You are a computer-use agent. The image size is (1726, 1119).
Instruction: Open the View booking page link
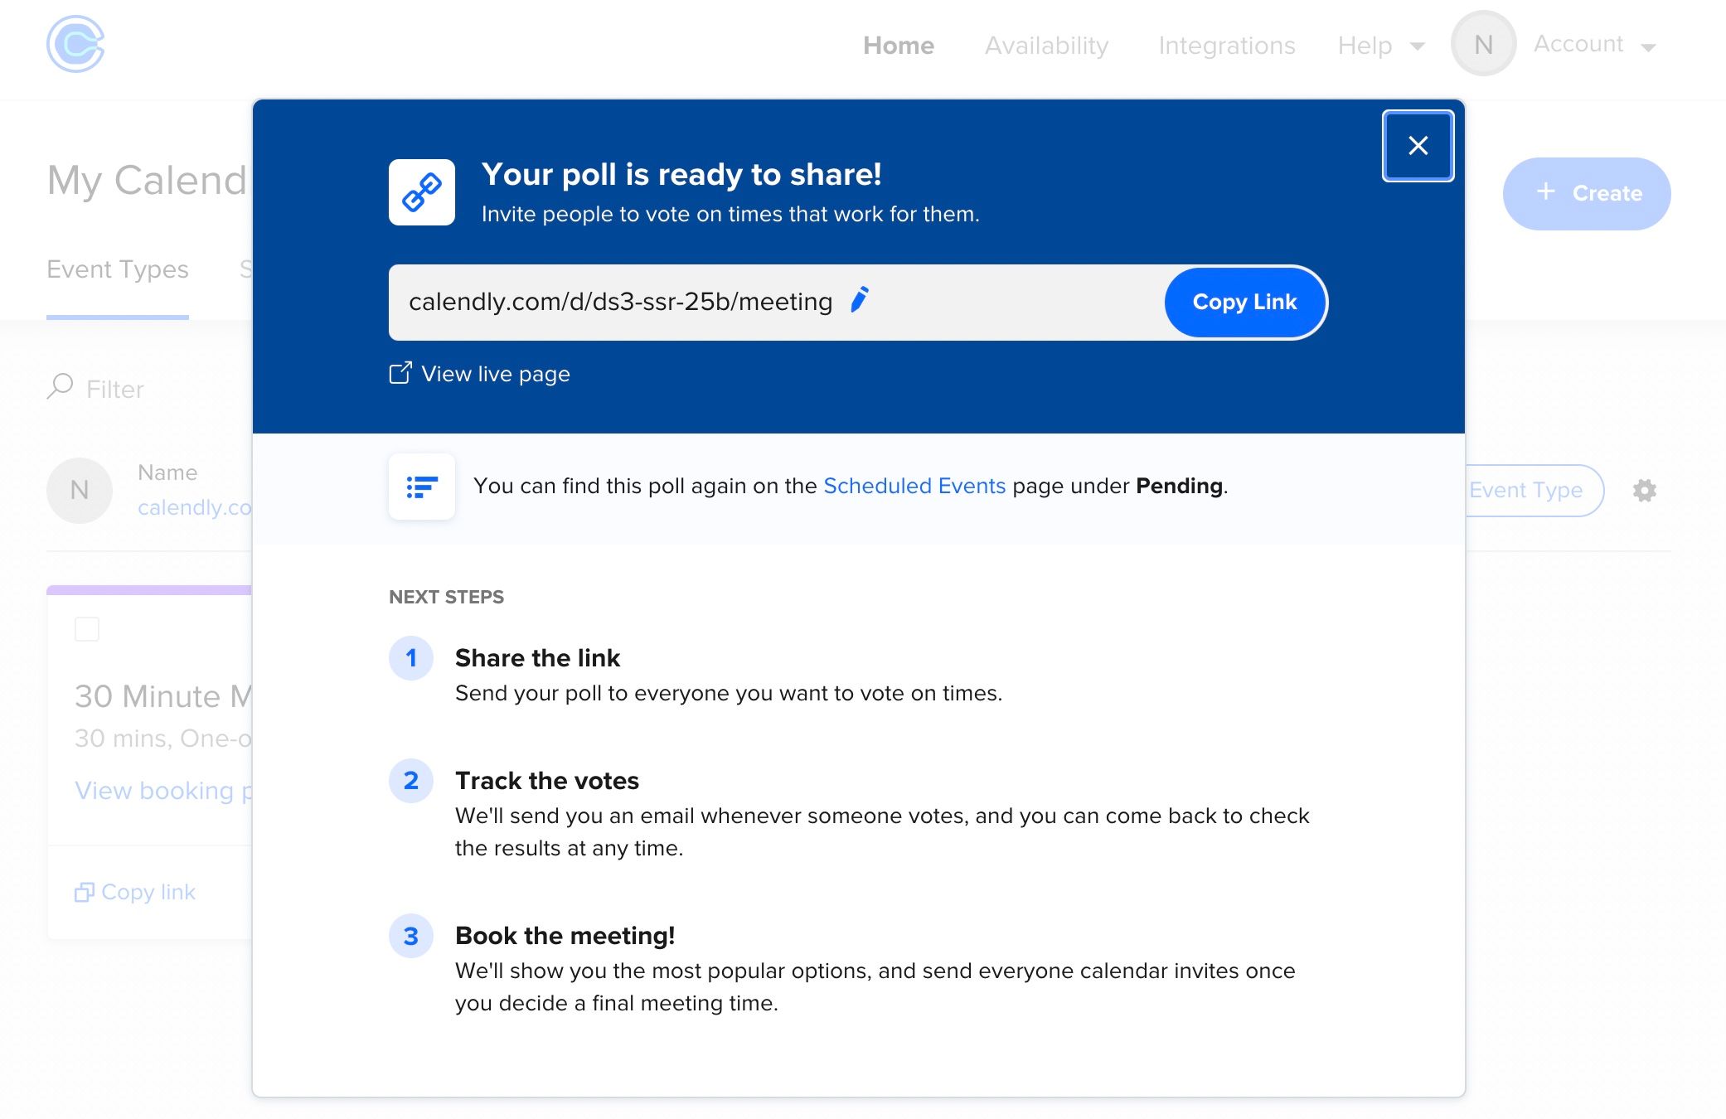[162, 791]
